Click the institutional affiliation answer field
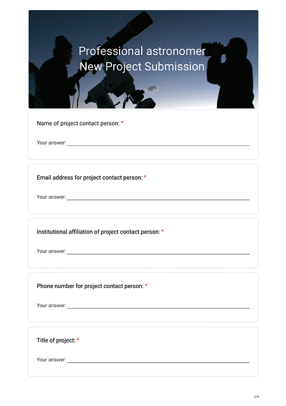This screenshot has height=406, width=286. pos(158,251)
